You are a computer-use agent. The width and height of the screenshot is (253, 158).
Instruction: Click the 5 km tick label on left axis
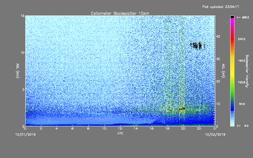coord(23,89)
